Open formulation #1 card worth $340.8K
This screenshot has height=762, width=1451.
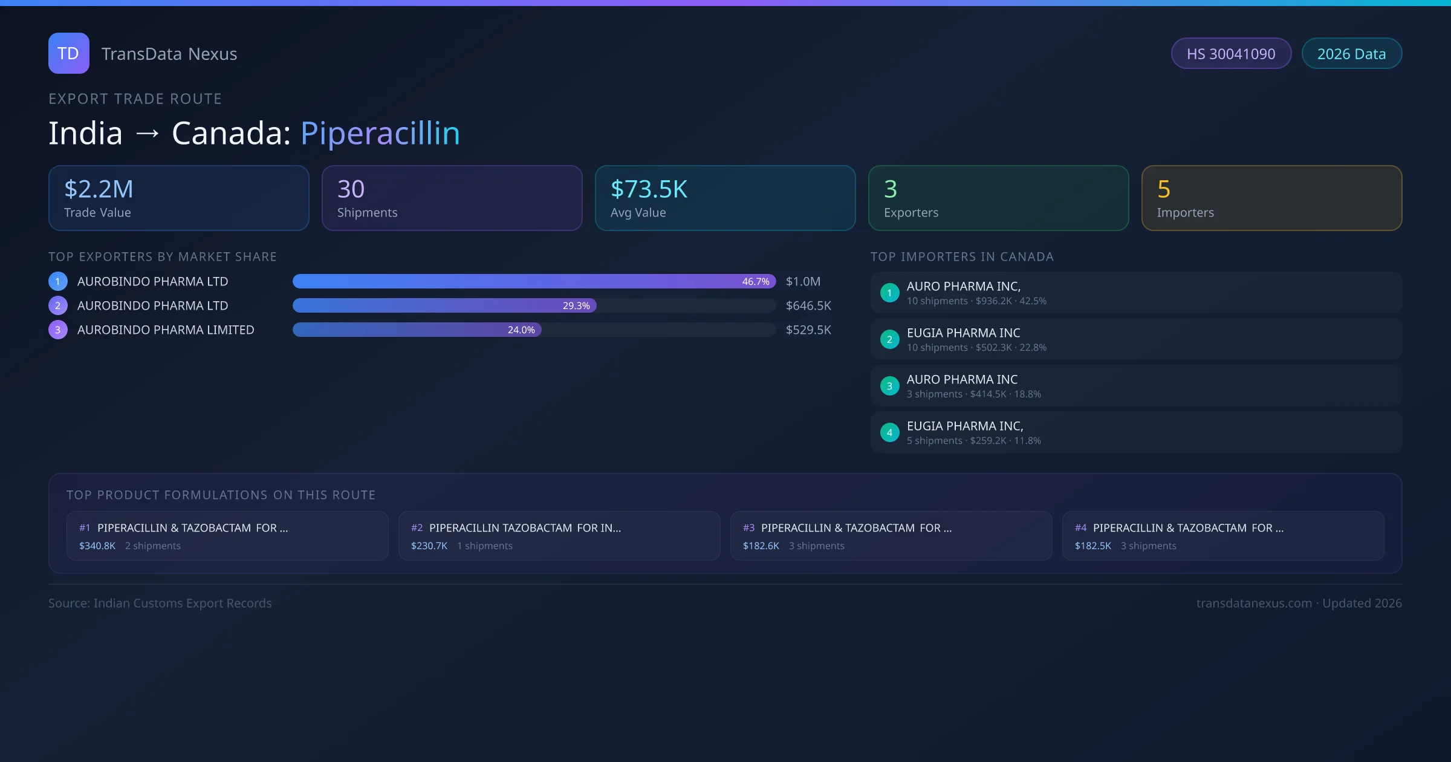[227, 536]
